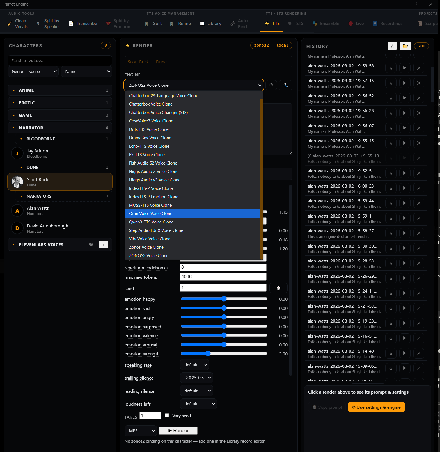
Task: Adjust the emotion strength slider
Action: pos(224,354)
